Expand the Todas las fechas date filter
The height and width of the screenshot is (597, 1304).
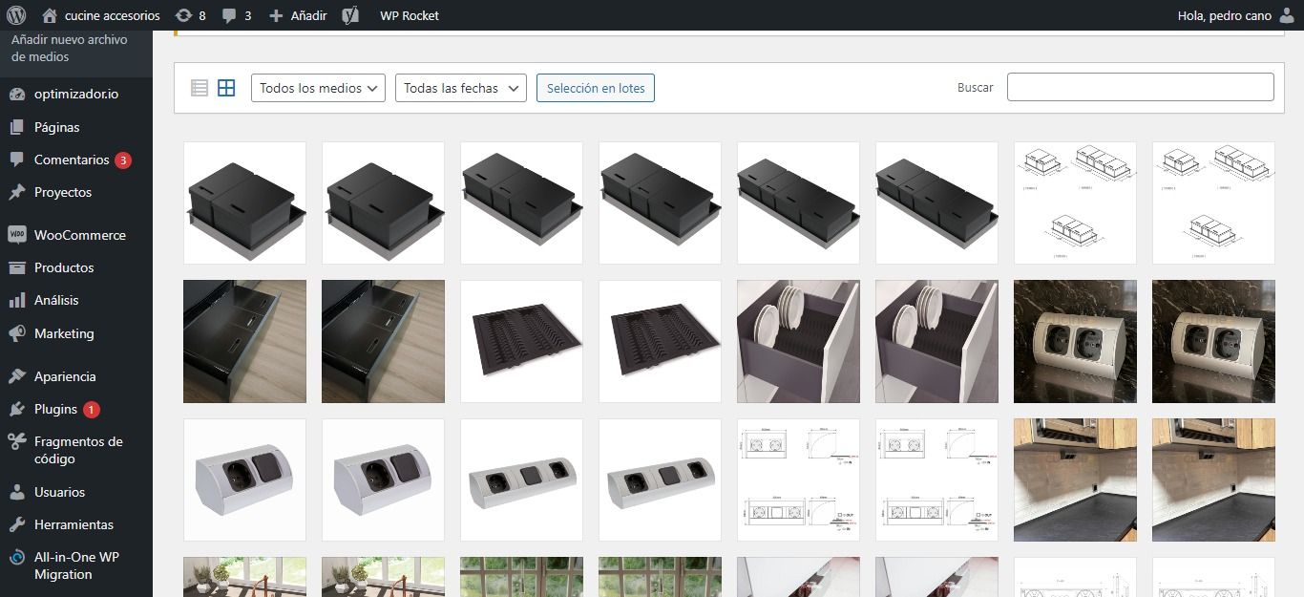[x=461, y=88]
